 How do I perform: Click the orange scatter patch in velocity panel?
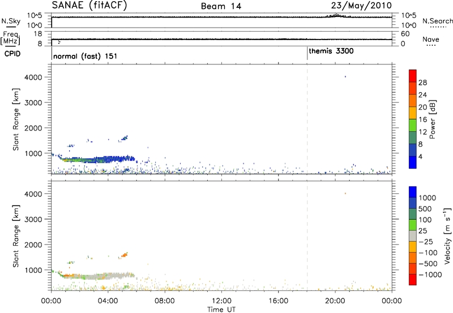tap(125, 255)
